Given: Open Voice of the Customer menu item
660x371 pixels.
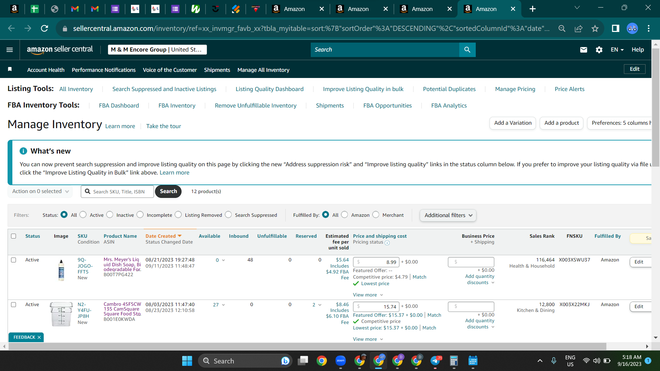Looking at the screenshot, I should [x=170, y=70].
